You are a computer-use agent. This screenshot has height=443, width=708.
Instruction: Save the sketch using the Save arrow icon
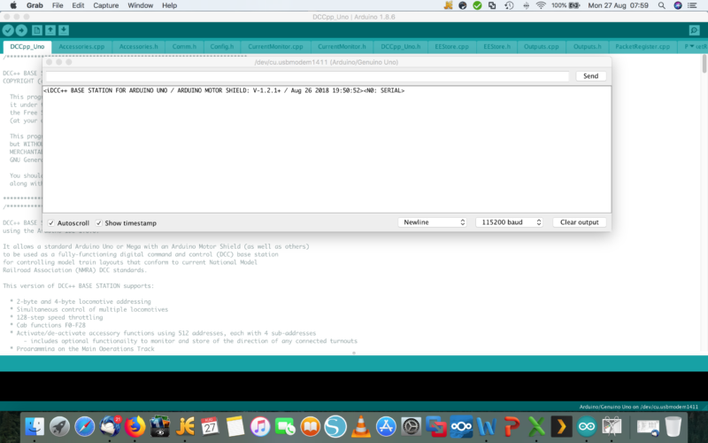coord(64,30)
